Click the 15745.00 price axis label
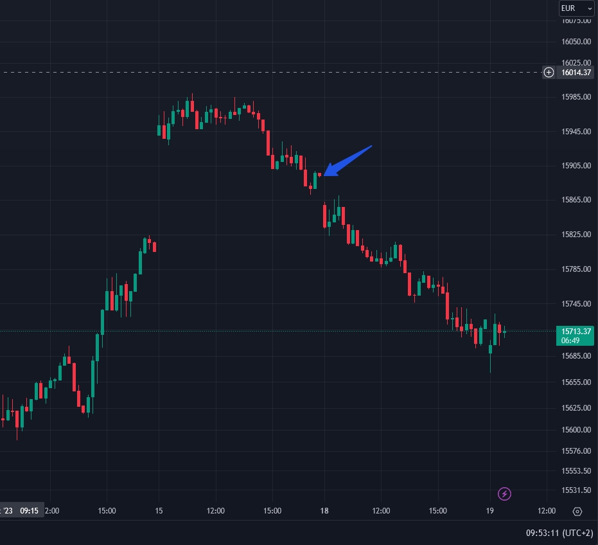 (x=576, y=304)
